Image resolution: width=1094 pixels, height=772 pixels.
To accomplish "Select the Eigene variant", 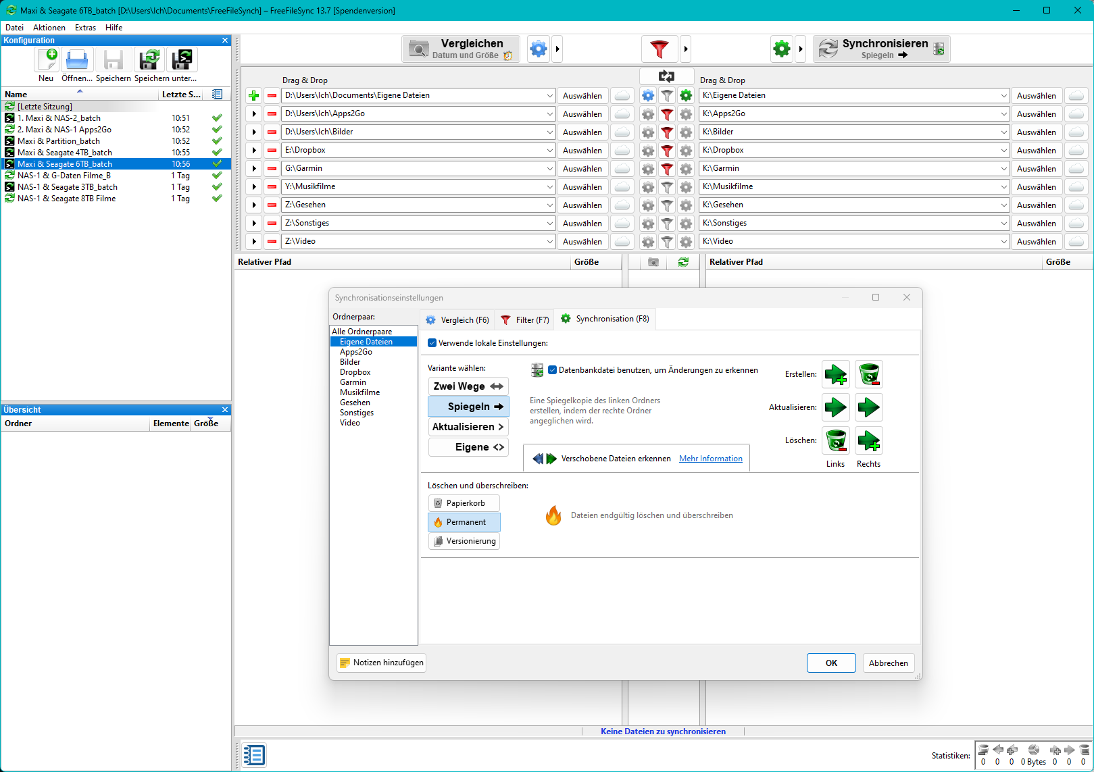I will point(468,447).
